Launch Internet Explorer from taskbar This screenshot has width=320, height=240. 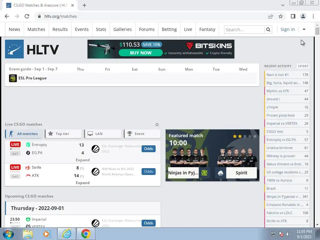tap(67, 234)
